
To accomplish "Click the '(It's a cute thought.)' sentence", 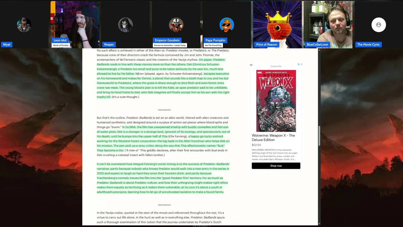I will pyautogui.click(x=125, y=97).
